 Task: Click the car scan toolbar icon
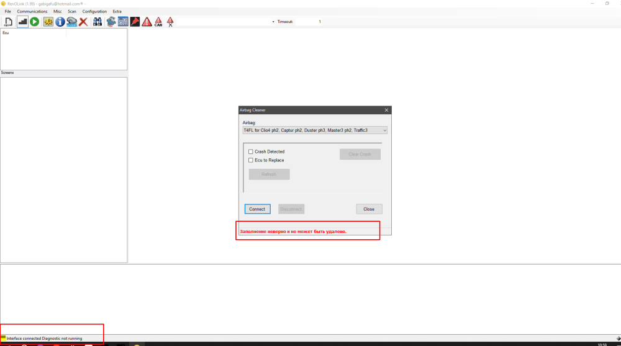71,22
